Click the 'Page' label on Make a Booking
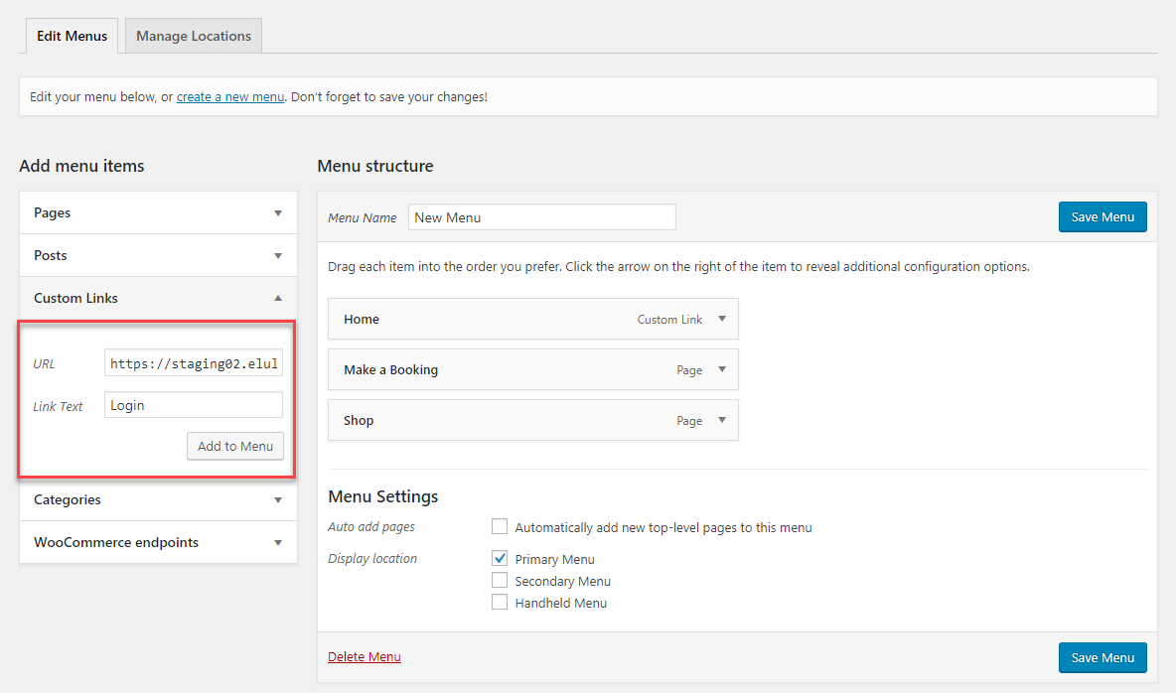 click(x=689, y=370)
